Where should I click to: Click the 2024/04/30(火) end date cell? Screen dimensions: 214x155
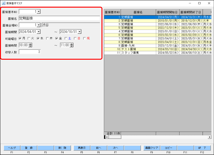coord(191,49)
